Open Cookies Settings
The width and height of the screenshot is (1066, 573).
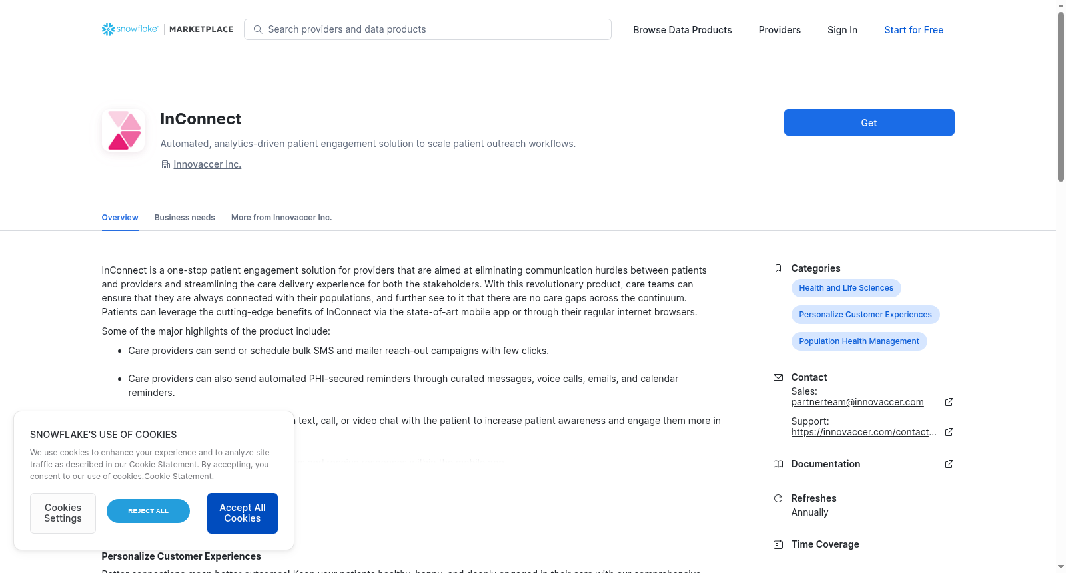(63, 513)
